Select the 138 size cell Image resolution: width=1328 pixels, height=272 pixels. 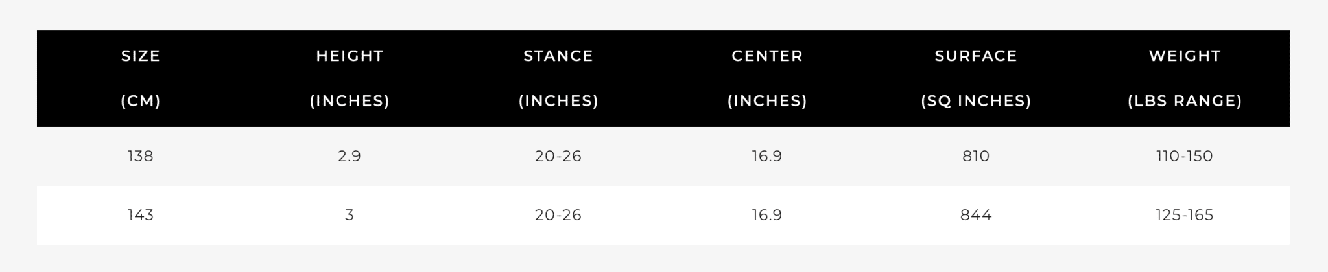pos(141,156)
